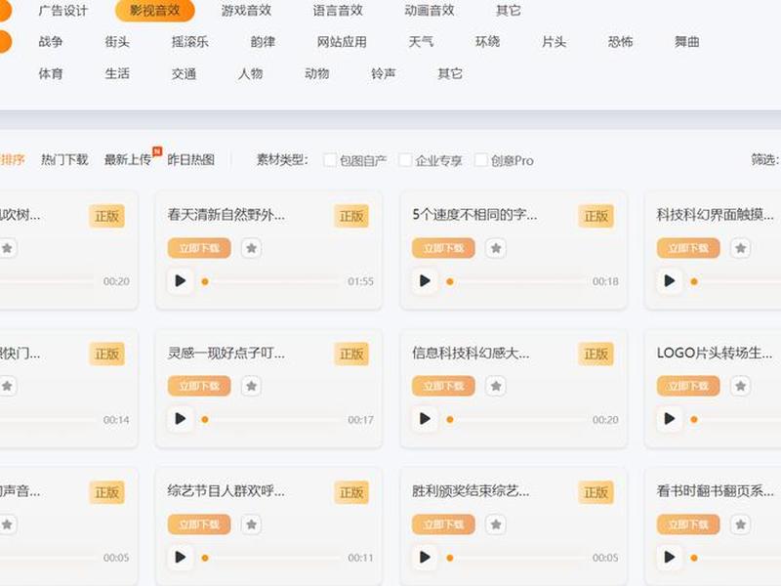Download 胜利颁奖结束综艺 via 立即下载
Viewport: 781px width, 586px height.
[x=444, y=524]
